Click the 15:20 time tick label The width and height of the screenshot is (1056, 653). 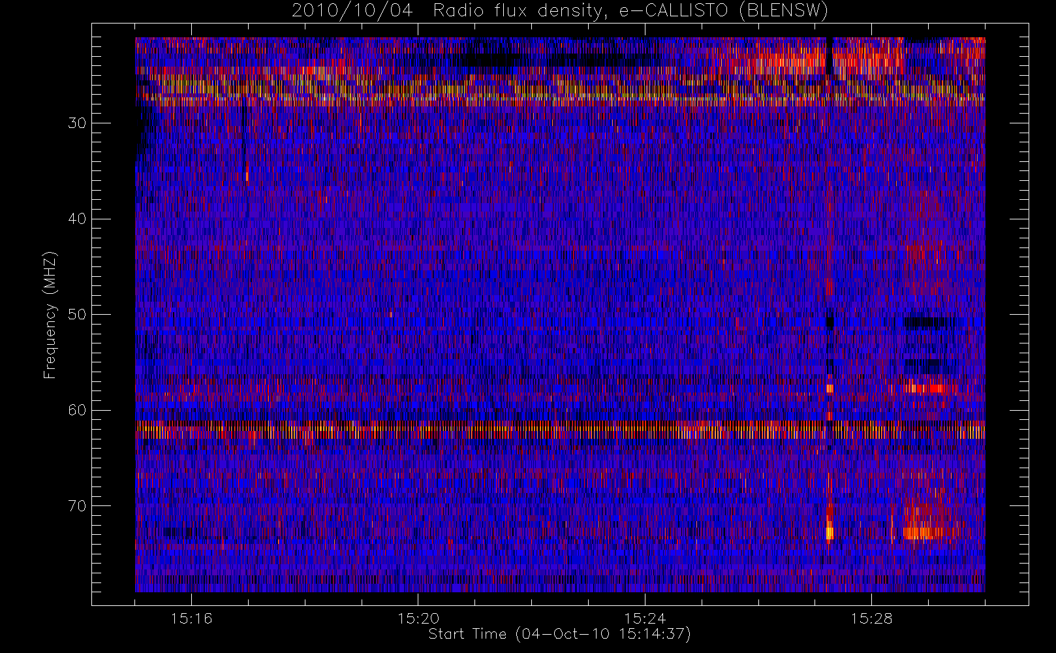(418, 618)
